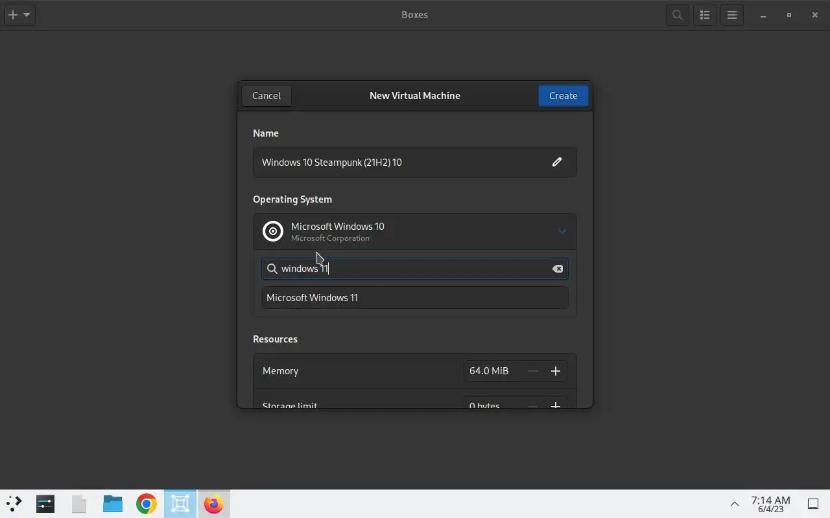Click inside the OS search field
Image resolution: width=830 pixels, height=518 pixels.
coord(414,269)
